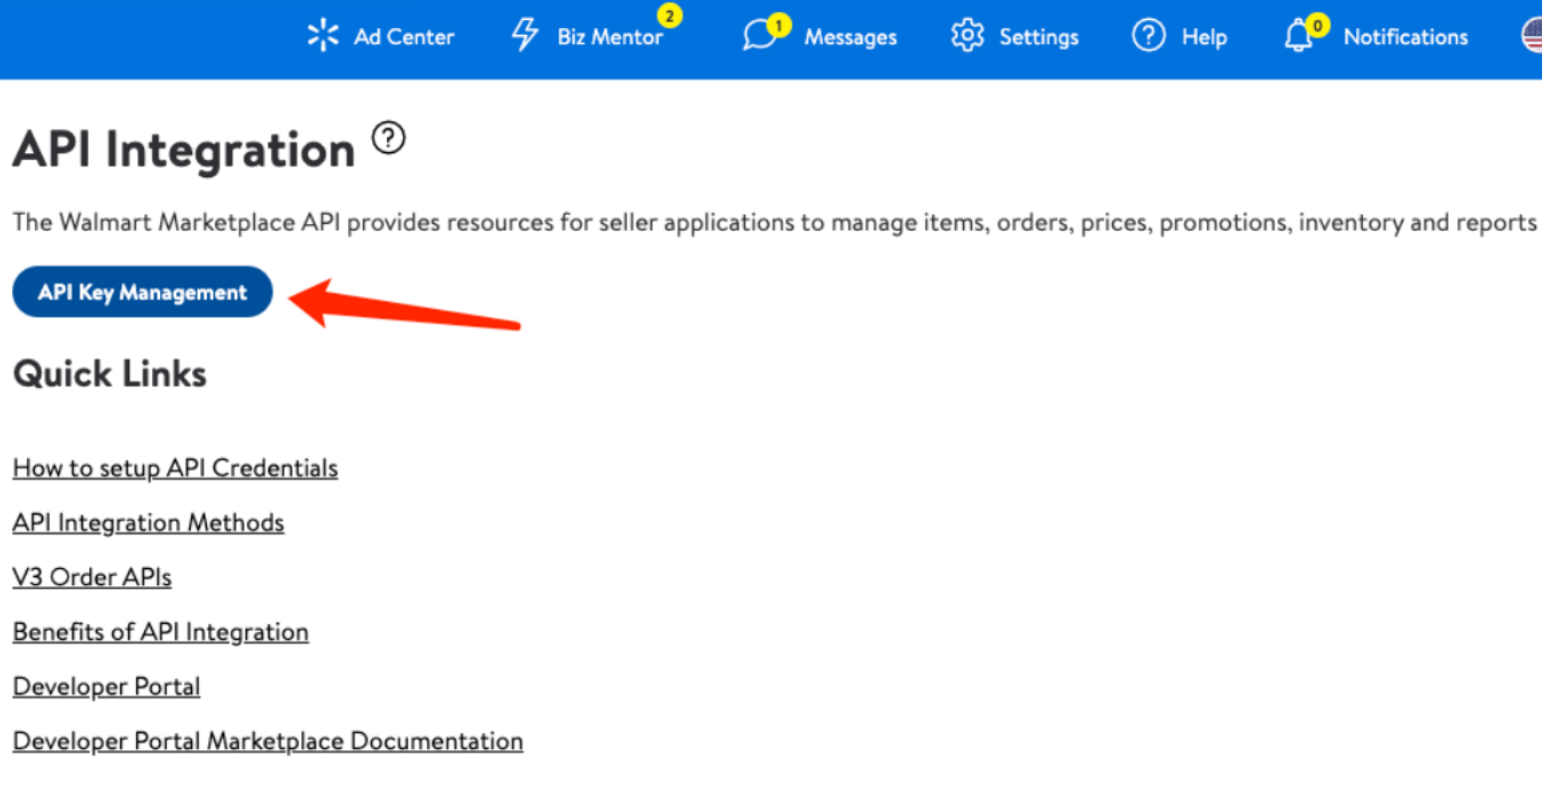This screenshot has height=793, width=1542.
Task: Open Developer Portal Marketplace Documentation link
Action: pyautogui.click(x=268, y=741)
